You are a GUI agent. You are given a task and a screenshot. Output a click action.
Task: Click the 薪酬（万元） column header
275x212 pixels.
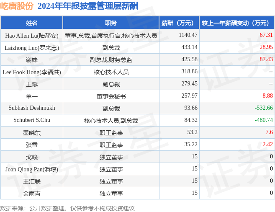click(x=179, y=23)
